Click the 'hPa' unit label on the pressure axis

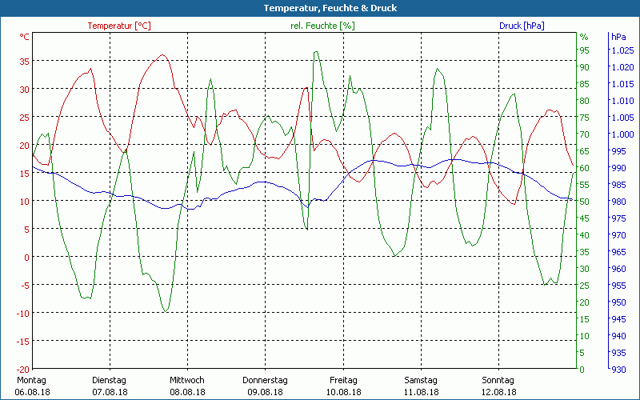click(x=618, y=37)
